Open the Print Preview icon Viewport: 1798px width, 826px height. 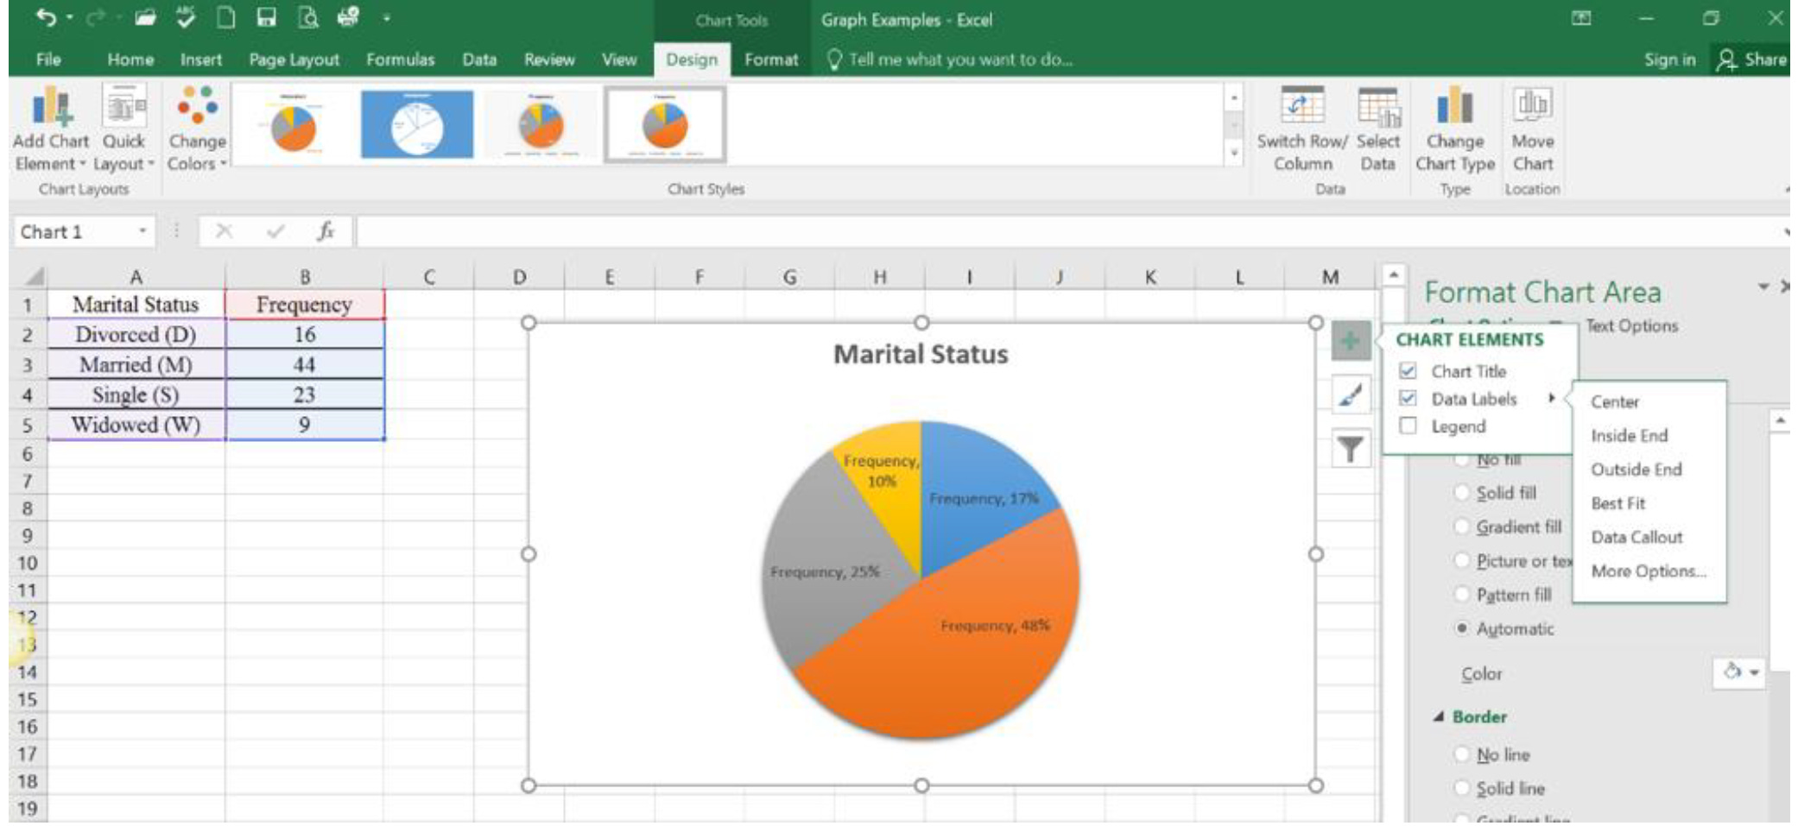[x=307, y=17]
